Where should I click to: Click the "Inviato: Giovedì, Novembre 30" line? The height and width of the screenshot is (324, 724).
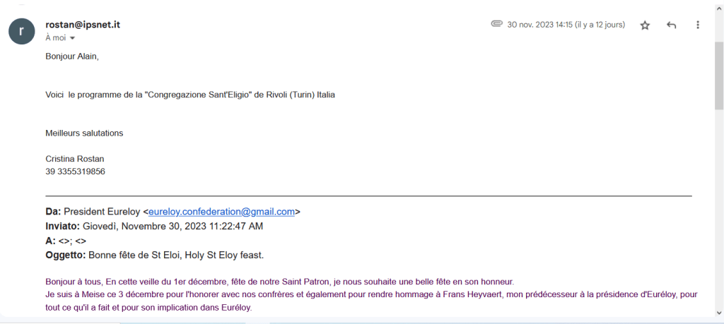154,226
